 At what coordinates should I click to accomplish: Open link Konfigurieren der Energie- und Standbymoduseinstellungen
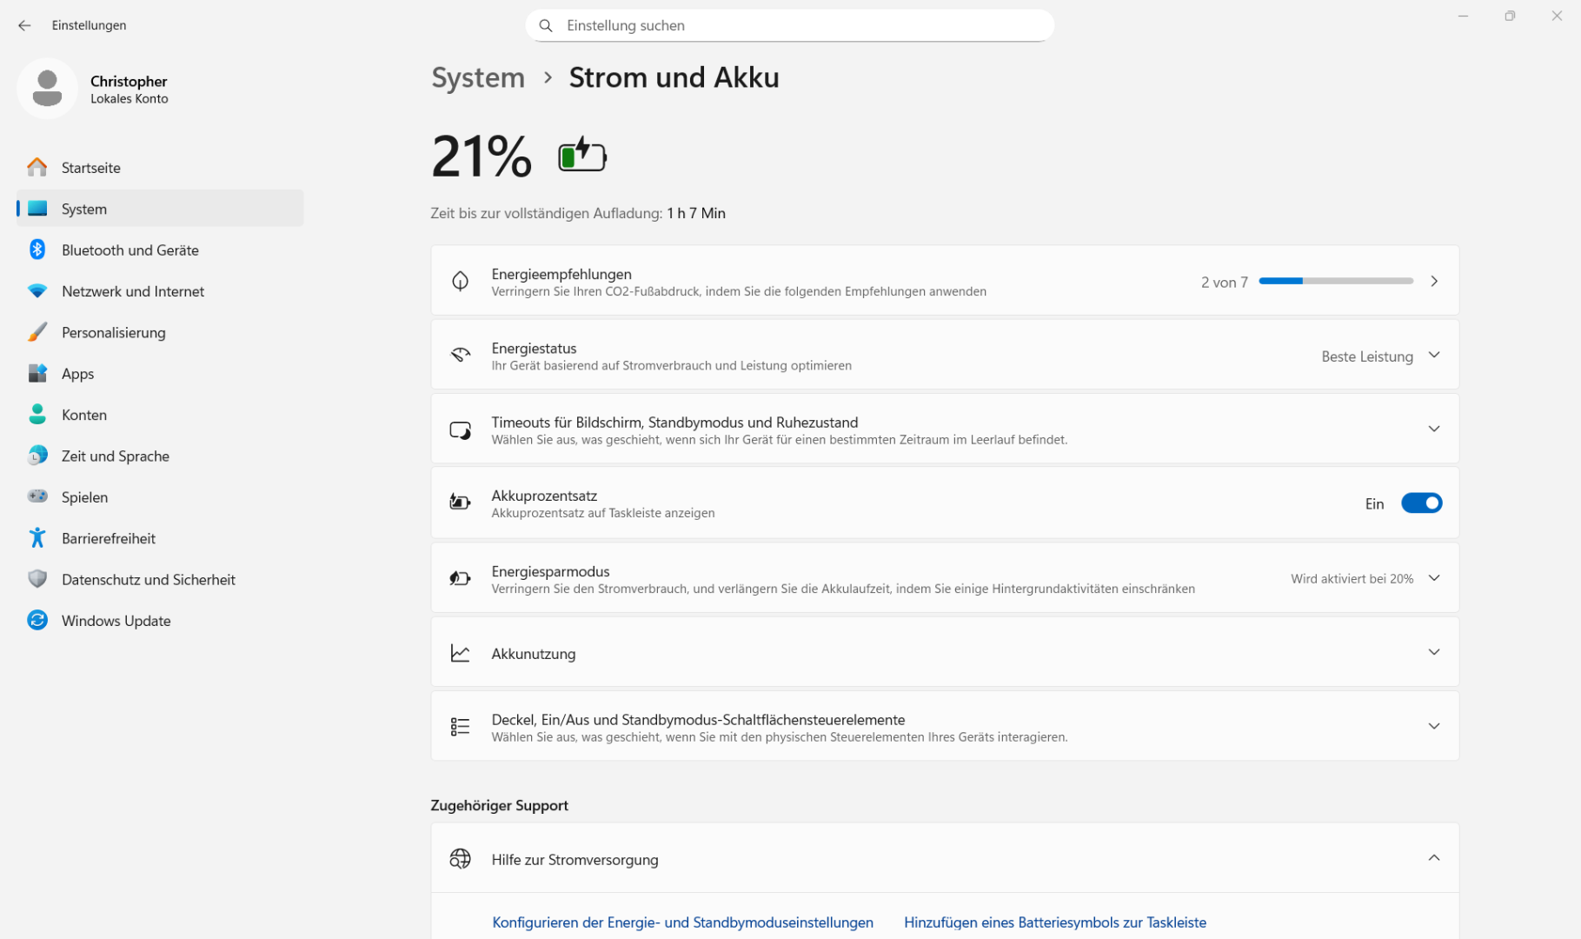coord(682,922)
